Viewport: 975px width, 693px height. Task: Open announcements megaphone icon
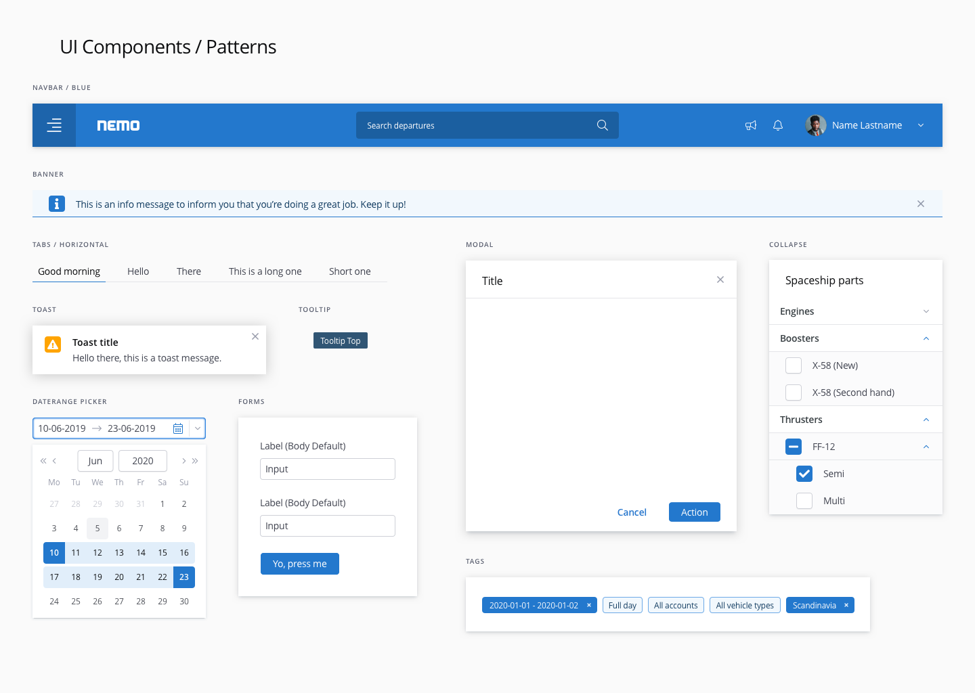751,125
